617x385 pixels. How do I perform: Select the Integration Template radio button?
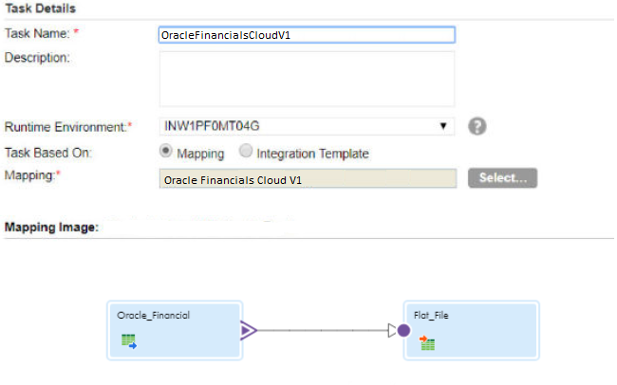[x=246, y=151]
